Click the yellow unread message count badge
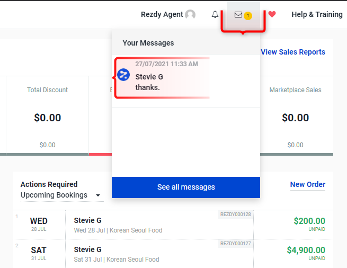The height and width of the screenshot is (268, 347). pos(248,16)
